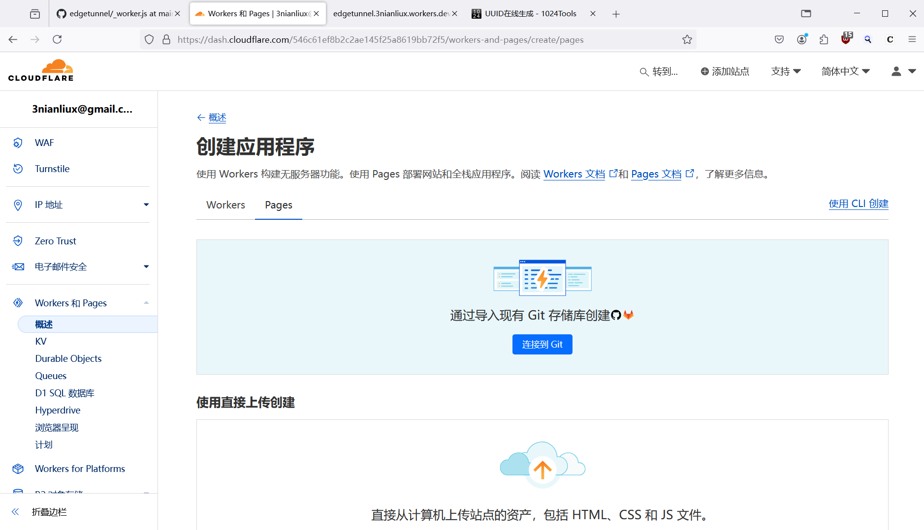Viewport: 924px width, 530px height.
Task: Click the C extension icon in toolbar
Action: 890,39
